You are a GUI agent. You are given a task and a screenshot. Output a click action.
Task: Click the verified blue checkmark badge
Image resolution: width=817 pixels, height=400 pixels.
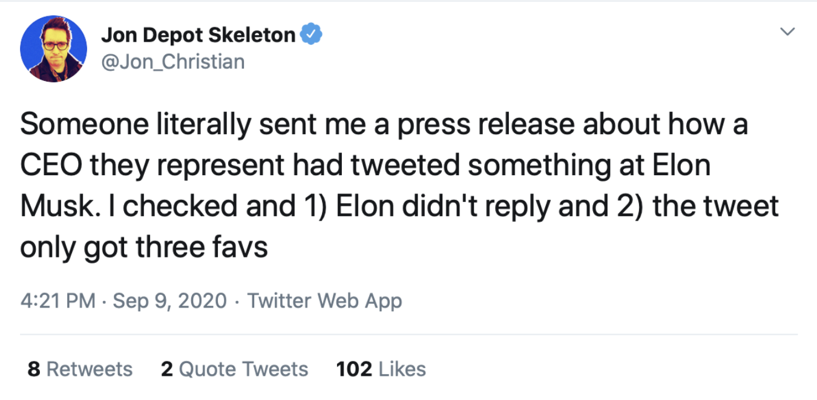[x=312, y=36]
